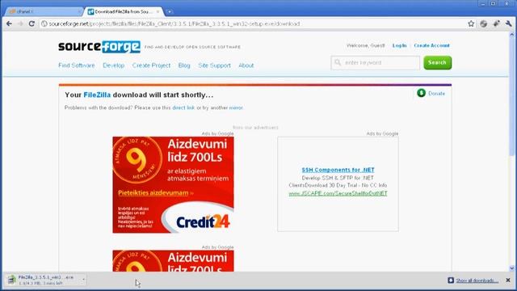517x291 pixels.
Task: Close the cPanel tab
Action: click(x=79, y=11)
